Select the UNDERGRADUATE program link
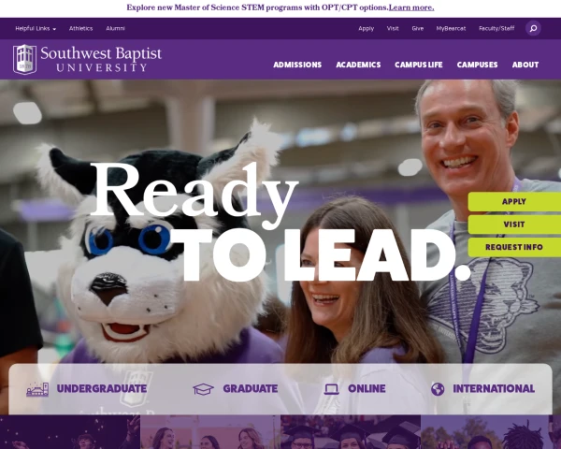The image size is (561, 449). coord(102,389)
